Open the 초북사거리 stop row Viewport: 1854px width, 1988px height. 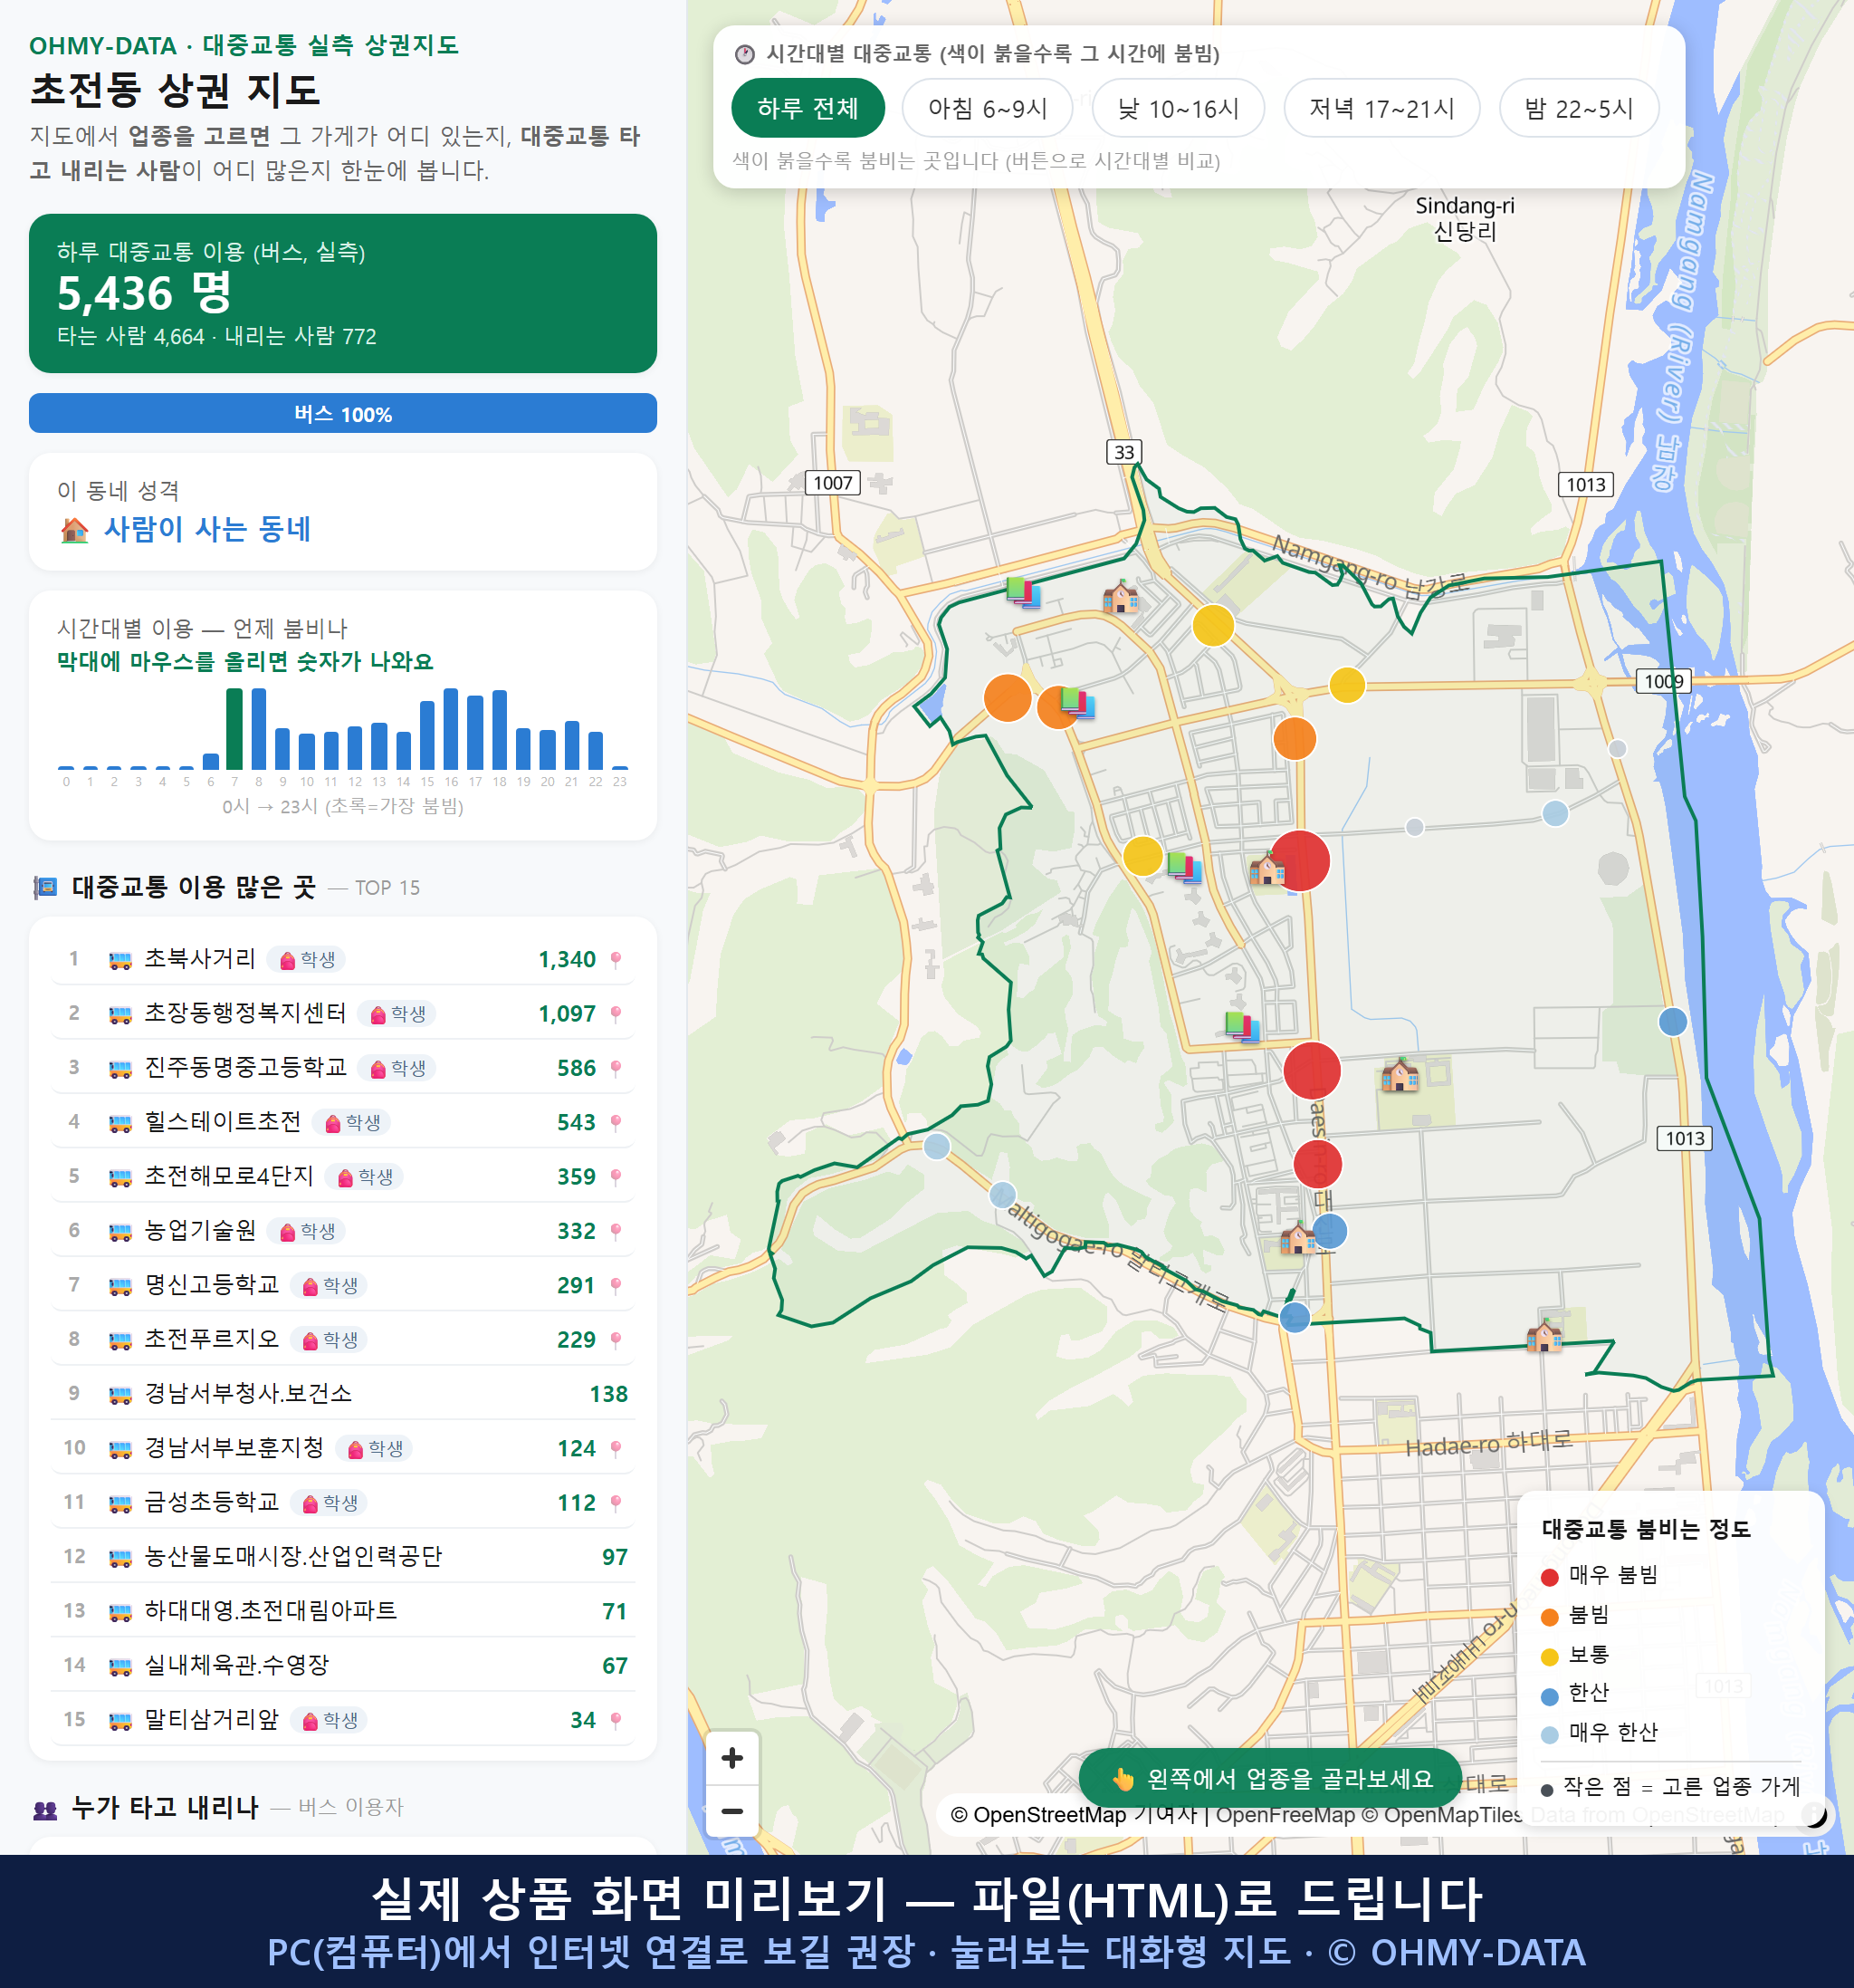(x=342, y=960)
